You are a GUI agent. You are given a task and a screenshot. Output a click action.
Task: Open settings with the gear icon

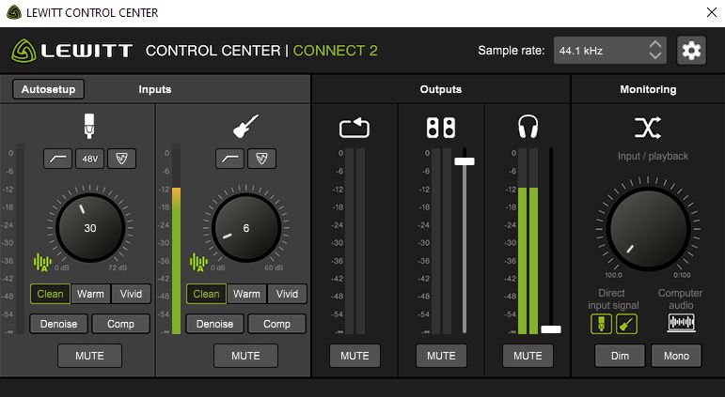tap(691, 51)
